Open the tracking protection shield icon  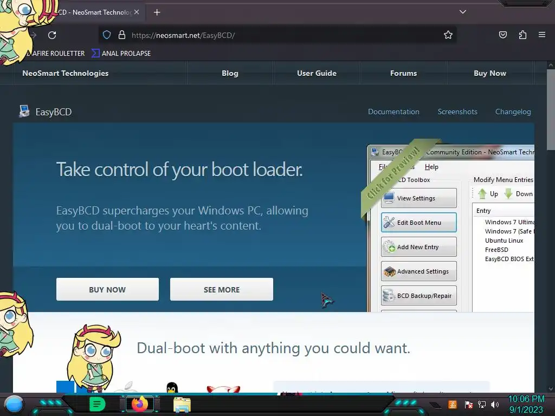[107, 35]
